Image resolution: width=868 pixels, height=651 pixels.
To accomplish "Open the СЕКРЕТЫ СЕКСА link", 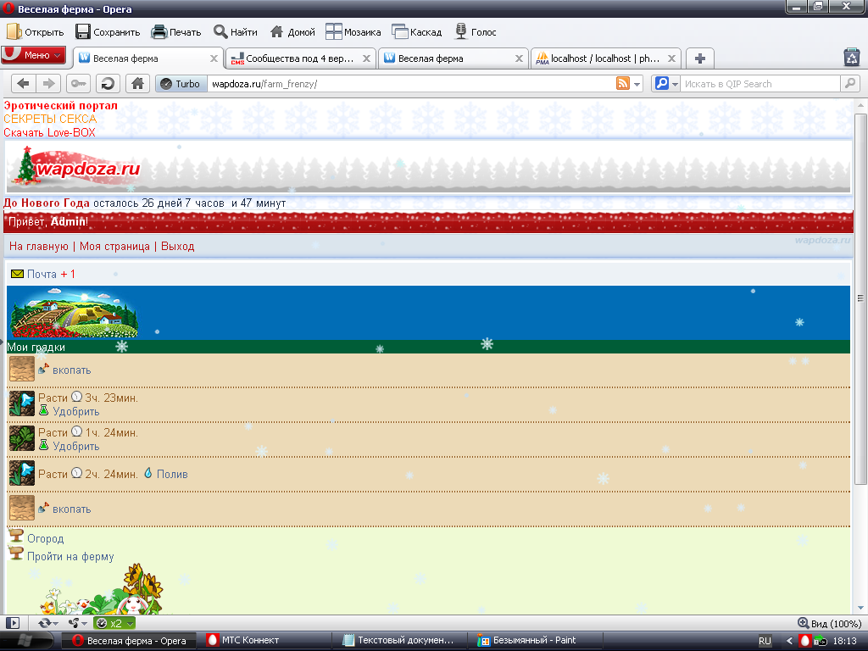I will coord(50,119).
